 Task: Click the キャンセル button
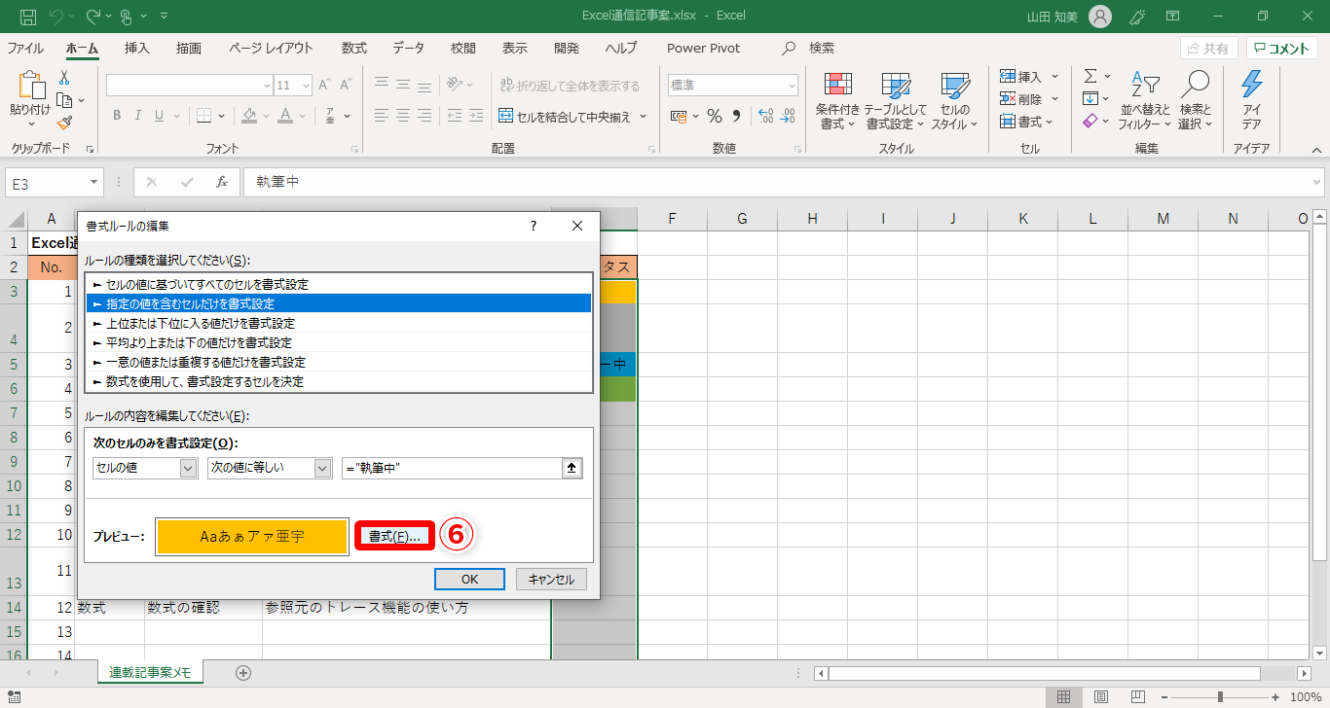(551, 579)
